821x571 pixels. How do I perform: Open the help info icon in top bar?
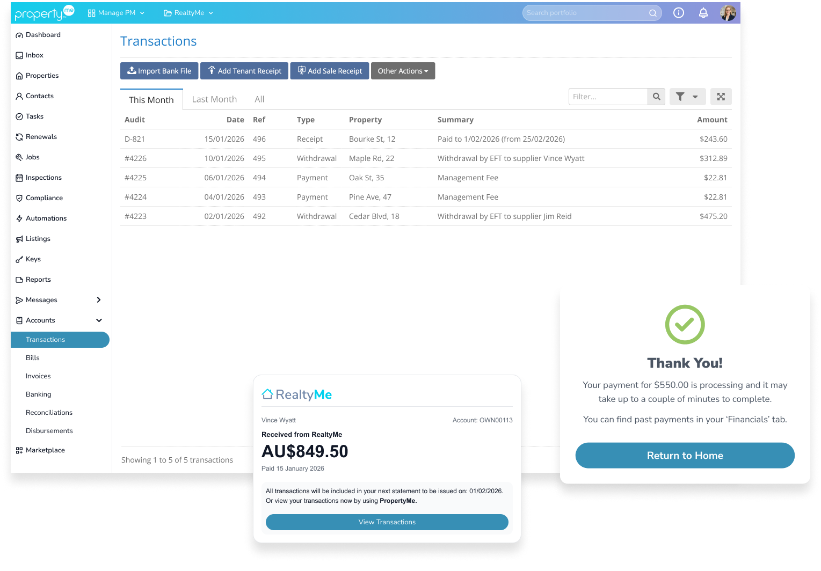tap(678, 12)
